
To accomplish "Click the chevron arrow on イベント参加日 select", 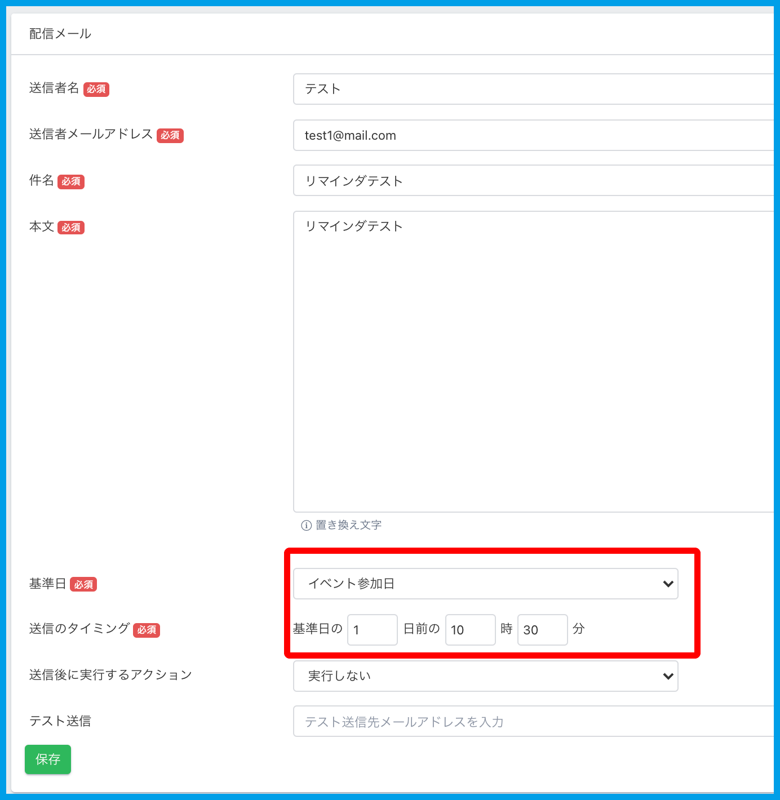I will pos(668,584).
